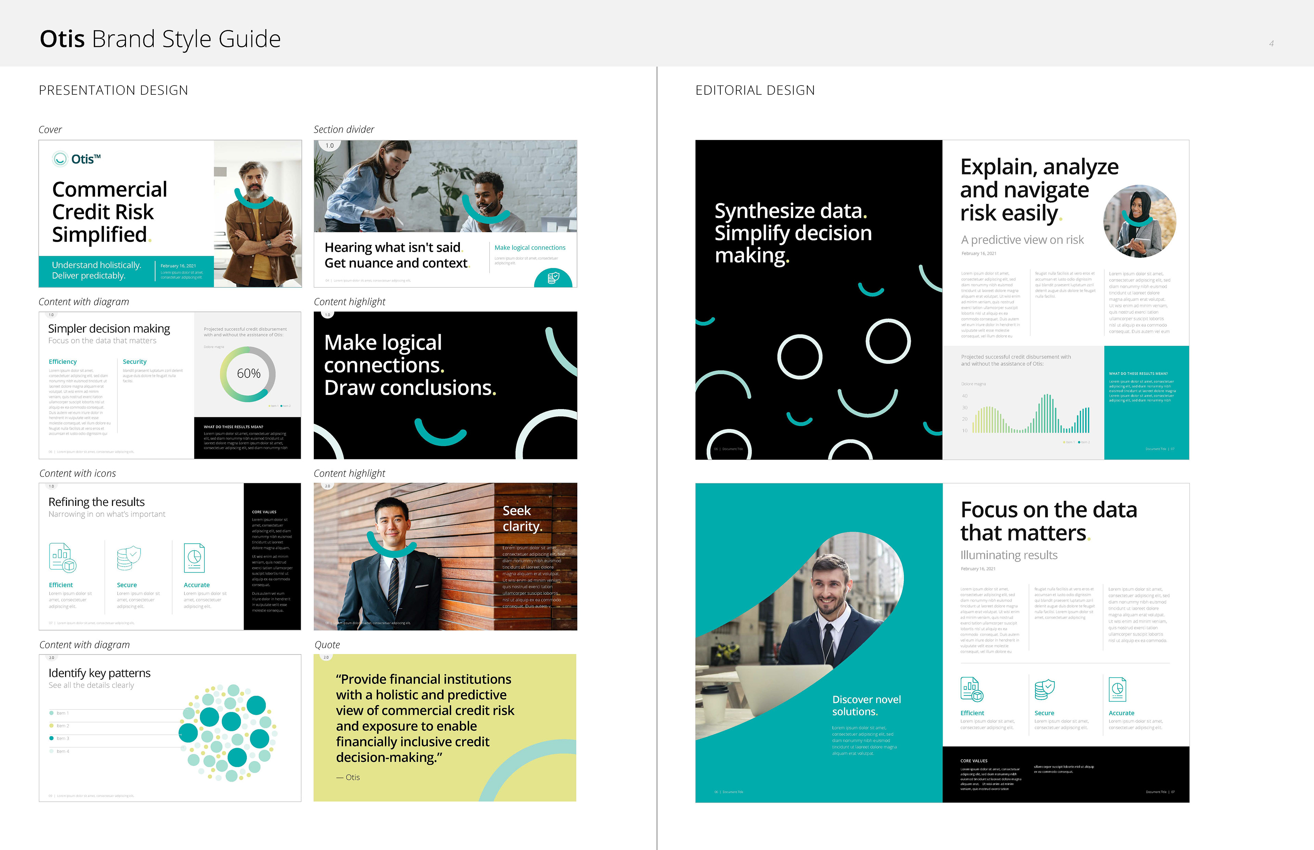Image resolution: width=1314 pixels, height=850 pixels.
Task: Click the shield database icon on Section divider slide
Action: [x=553, y=278]
